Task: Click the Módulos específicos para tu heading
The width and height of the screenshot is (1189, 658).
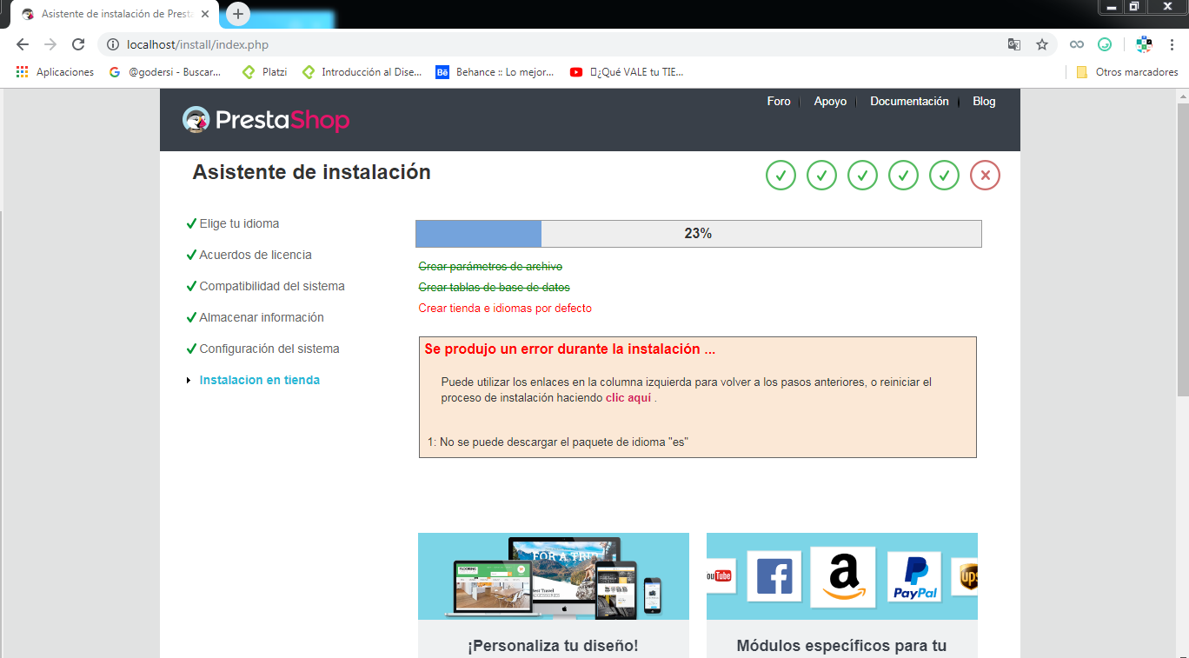Action: coord(841,646)
